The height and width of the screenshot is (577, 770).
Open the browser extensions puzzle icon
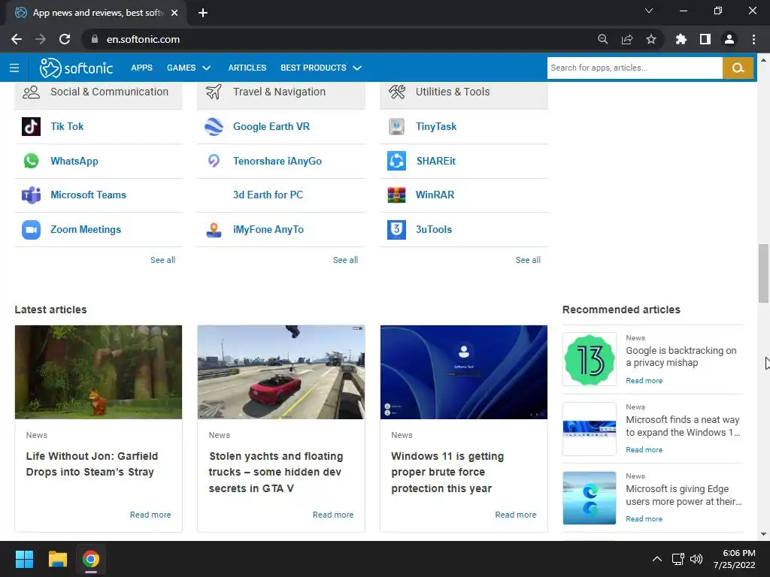click(x=681, y=39)
